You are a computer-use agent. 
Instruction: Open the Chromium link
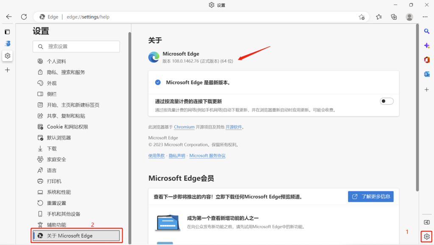(184, 127)
